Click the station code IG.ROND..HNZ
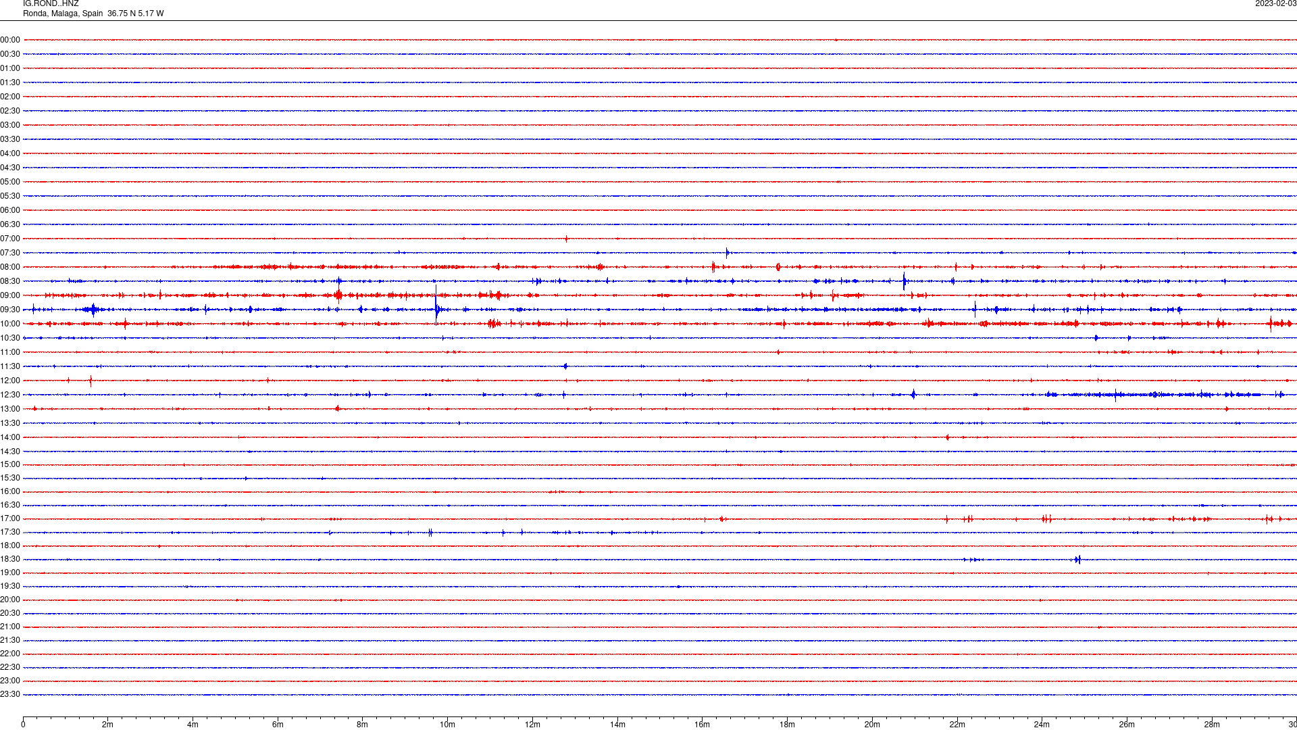Image resolution: width=1297 pixels, height=730 pixels. 51,4
